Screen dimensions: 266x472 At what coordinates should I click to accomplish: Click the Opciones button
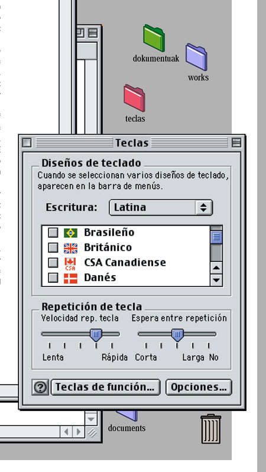(199, 387)
